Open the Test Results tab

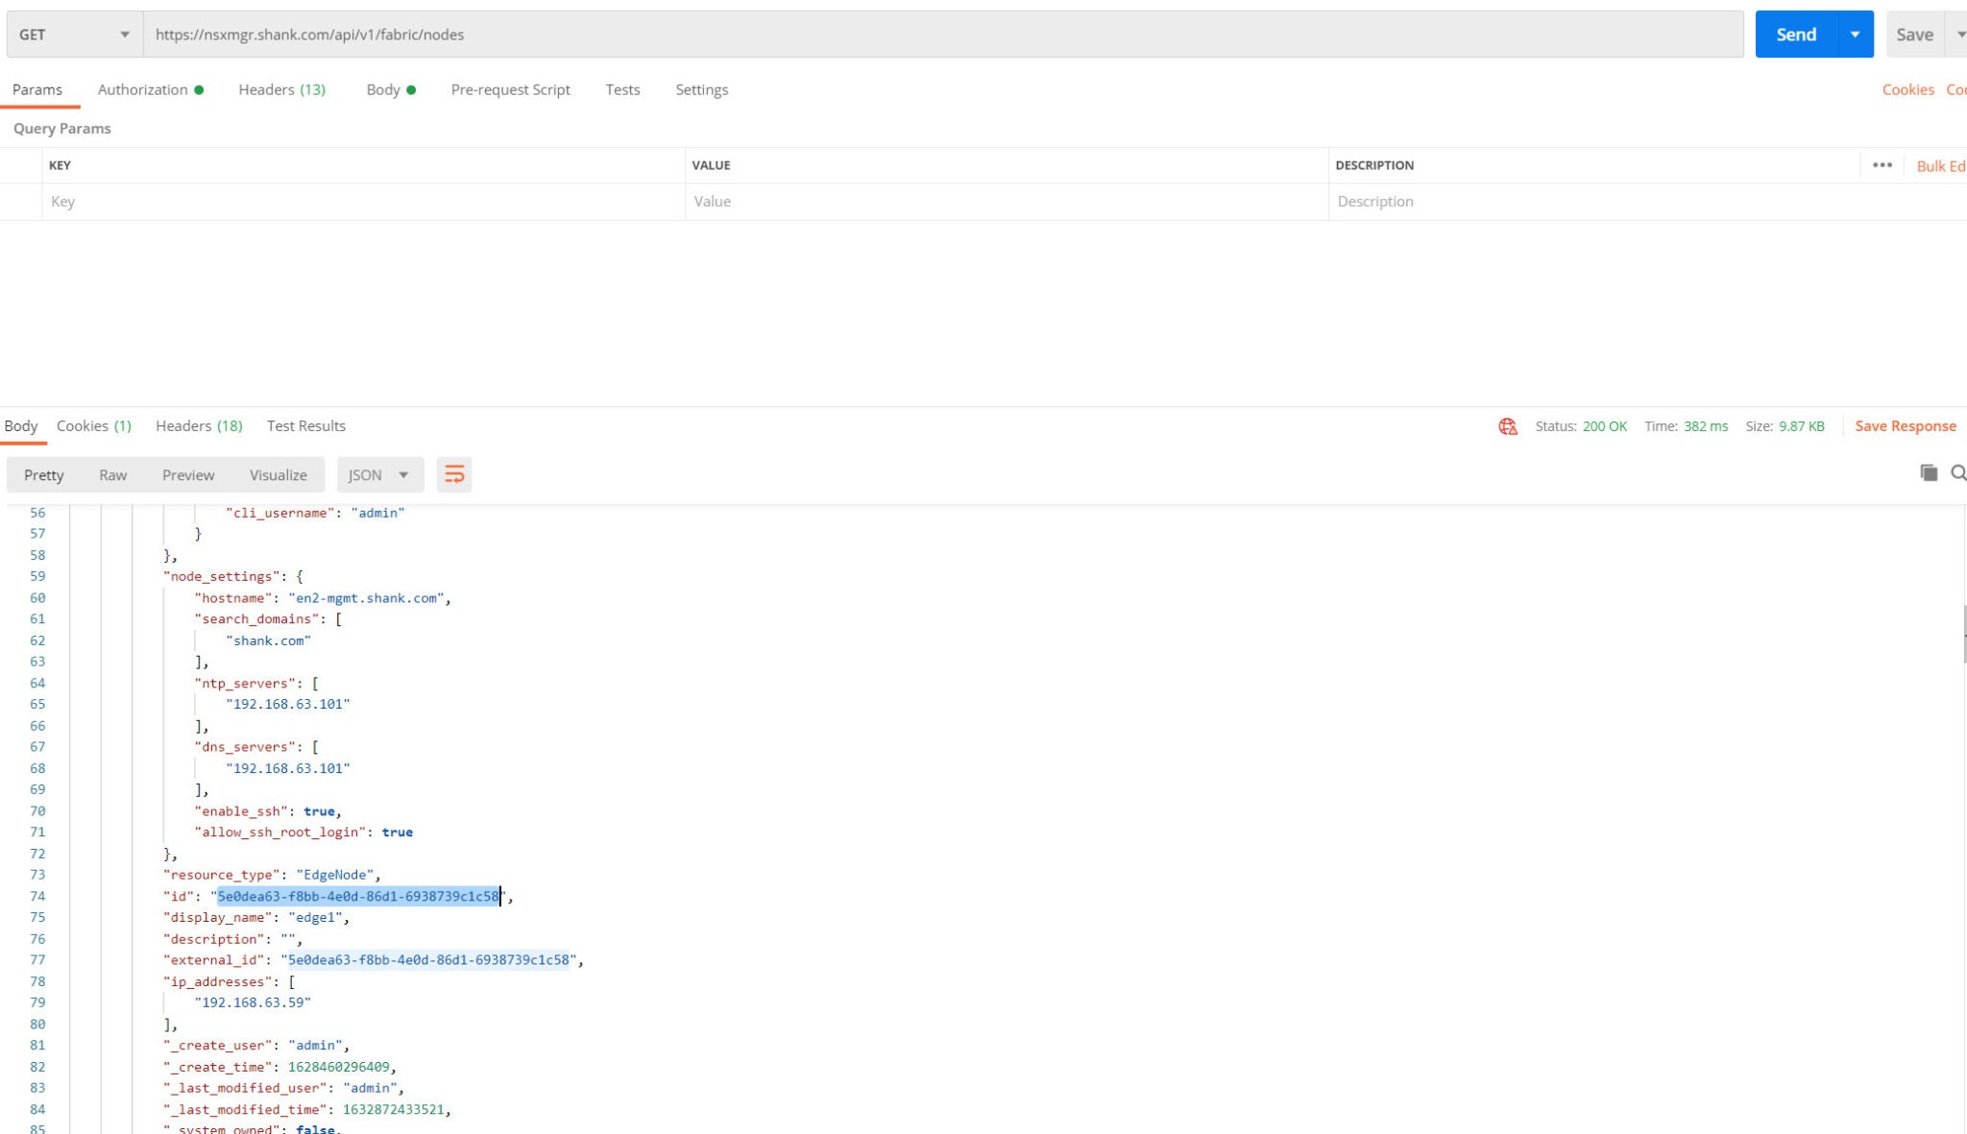pyautogui.click(x=305, y=425)
